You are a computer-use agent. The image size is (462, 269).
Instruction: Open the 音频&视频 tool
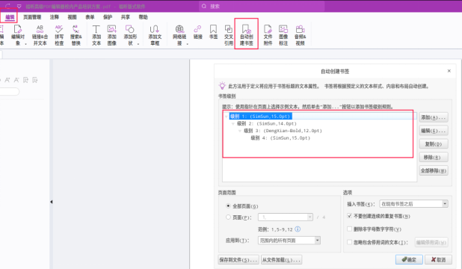click(x=300, y=35)
